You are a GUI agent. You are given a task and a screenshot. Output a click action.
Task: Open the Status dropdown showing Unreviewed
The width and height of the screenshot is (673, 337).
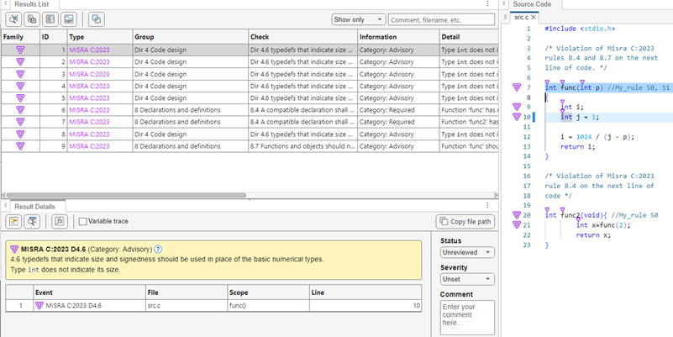pos(467,252)
